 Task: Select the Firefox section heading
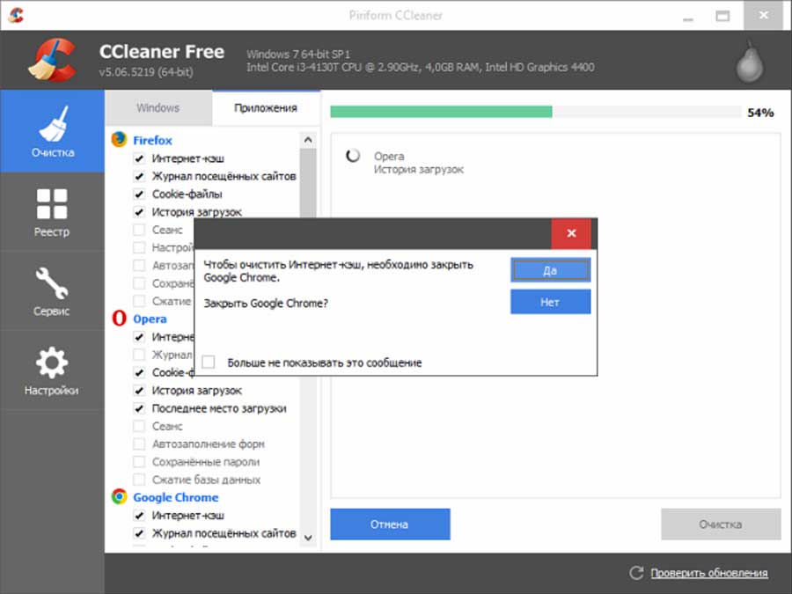pos(152,140)
